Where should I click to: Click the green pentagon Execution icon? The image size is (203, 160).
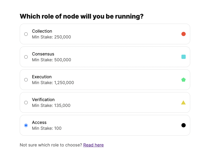(x=183, y=80)
